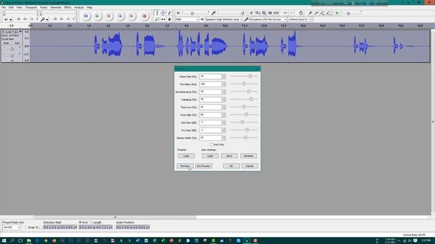Click the Undo arrow icon
435x244 pixels.
(x=285, y=13)
